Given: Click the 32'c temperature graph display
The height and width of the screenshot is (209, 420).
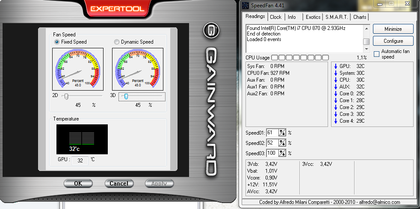Looking at the screenshot, I should [x=82, y=139].
